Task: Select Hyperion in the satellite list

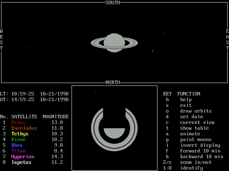Action: click(x=23, y=157)
